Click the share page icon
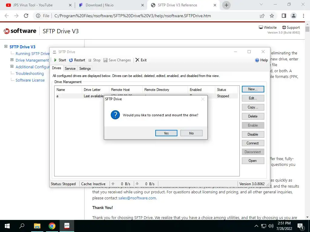310x232 pixels. coord(262,16)
